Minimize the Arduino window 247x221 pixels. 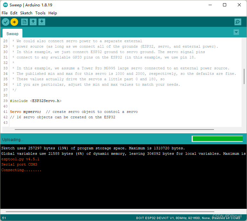(210, 5)
